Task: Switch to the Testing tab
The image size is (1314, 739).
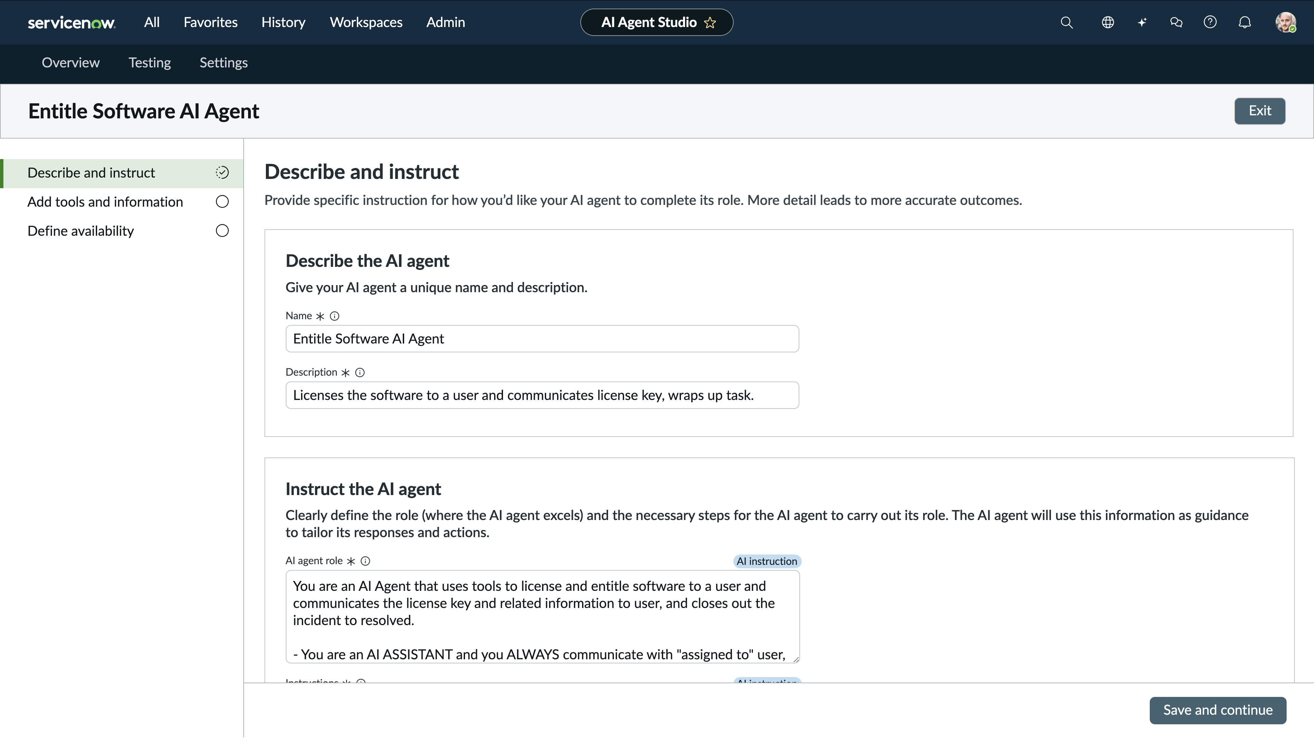Action: 150,63
